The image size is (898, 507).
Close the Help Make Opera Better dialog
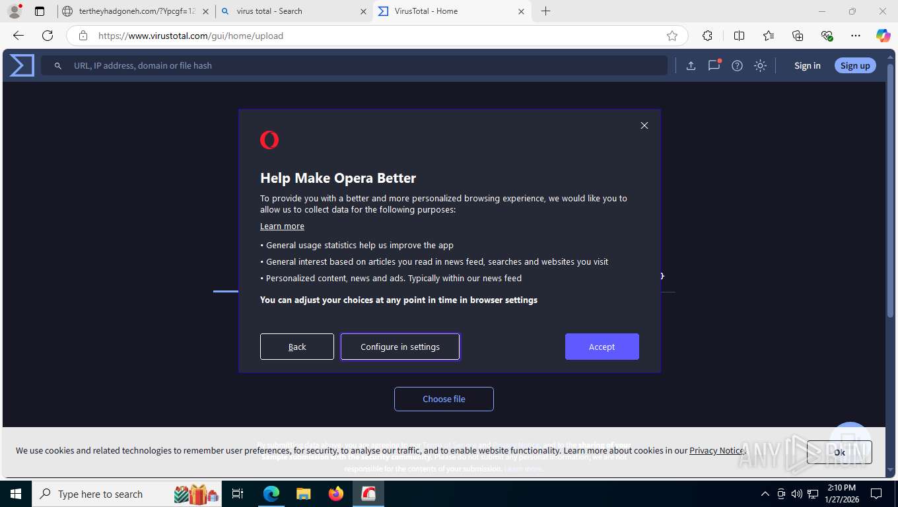(644, 125)
